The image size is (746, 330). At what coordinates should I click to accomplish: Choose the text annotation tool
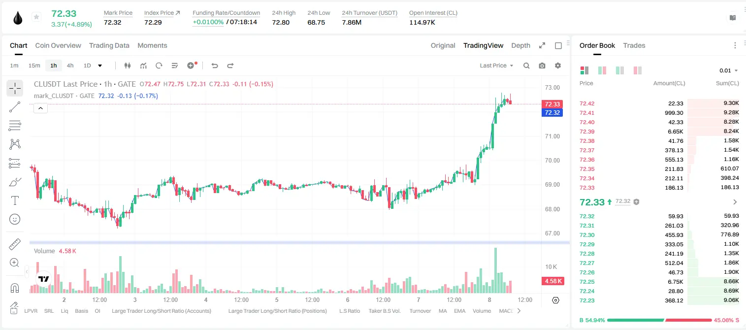15,200
